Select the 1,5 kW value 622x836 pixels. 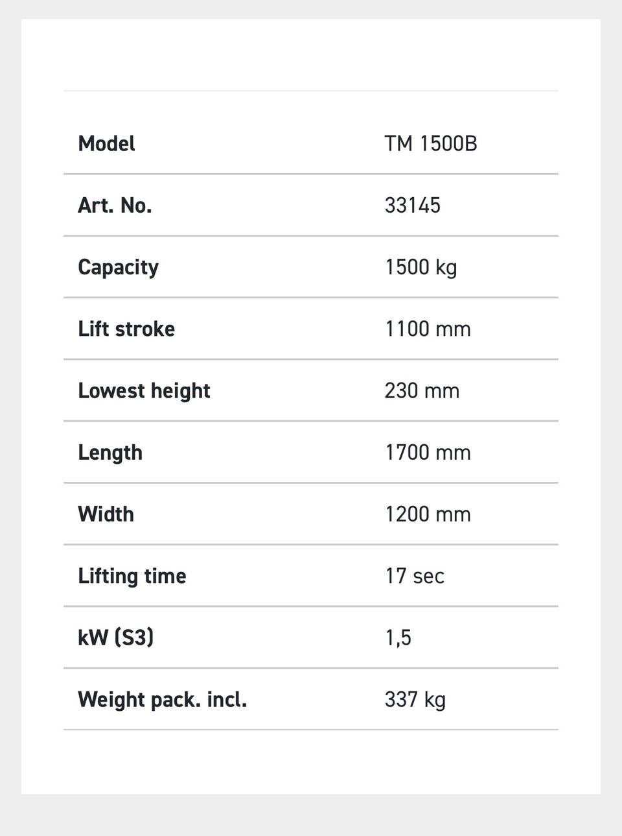(398, 638)
